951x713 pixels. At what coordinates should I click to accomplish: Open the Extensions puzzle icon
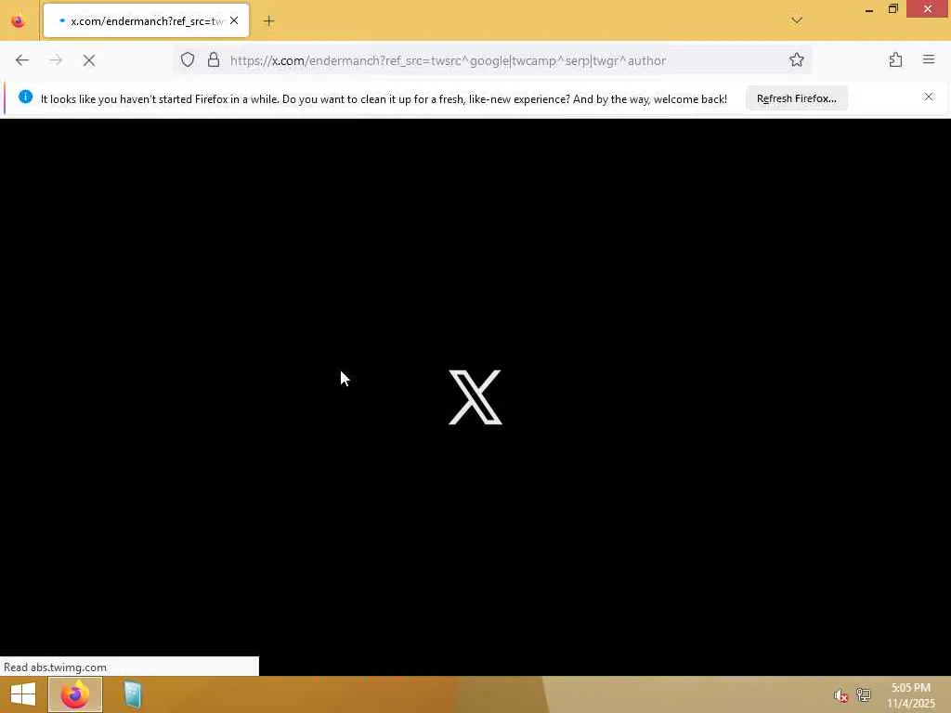pyautogui.click(x=895, y=59)
